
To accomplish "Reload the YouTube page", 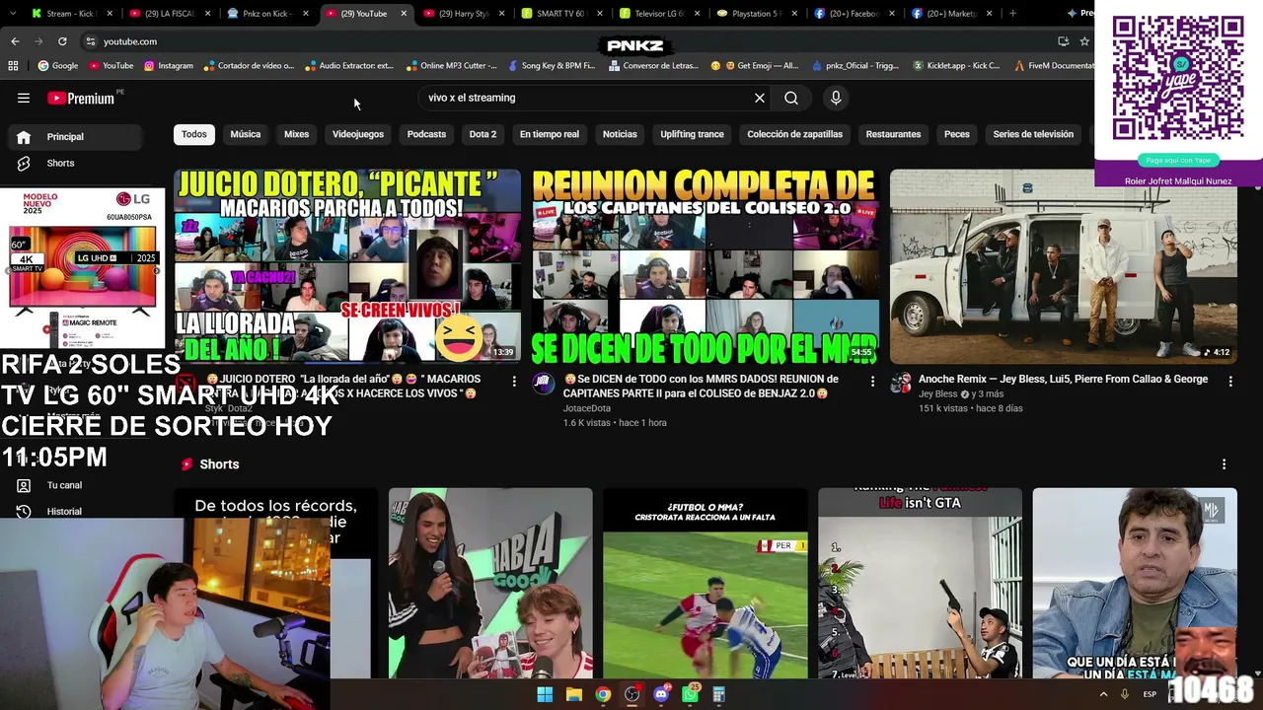I will click(62, 41).
